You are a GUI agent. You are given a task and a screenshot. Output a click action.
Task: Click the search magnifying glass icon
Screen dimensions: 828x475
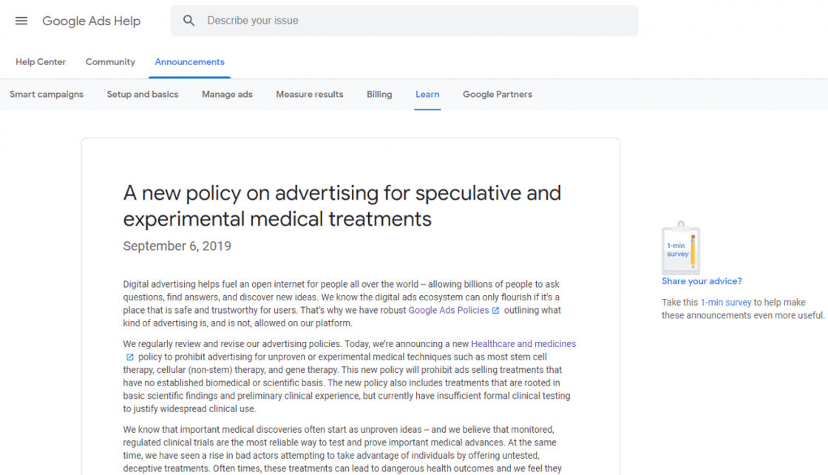(189, 20)
